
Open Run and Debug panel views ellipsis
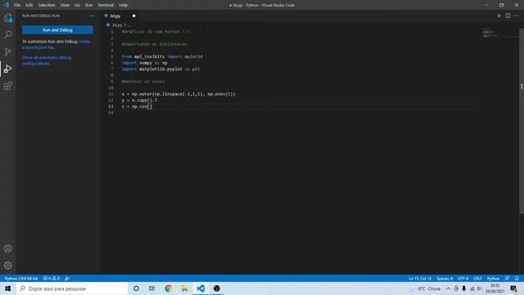coord(92,16)
